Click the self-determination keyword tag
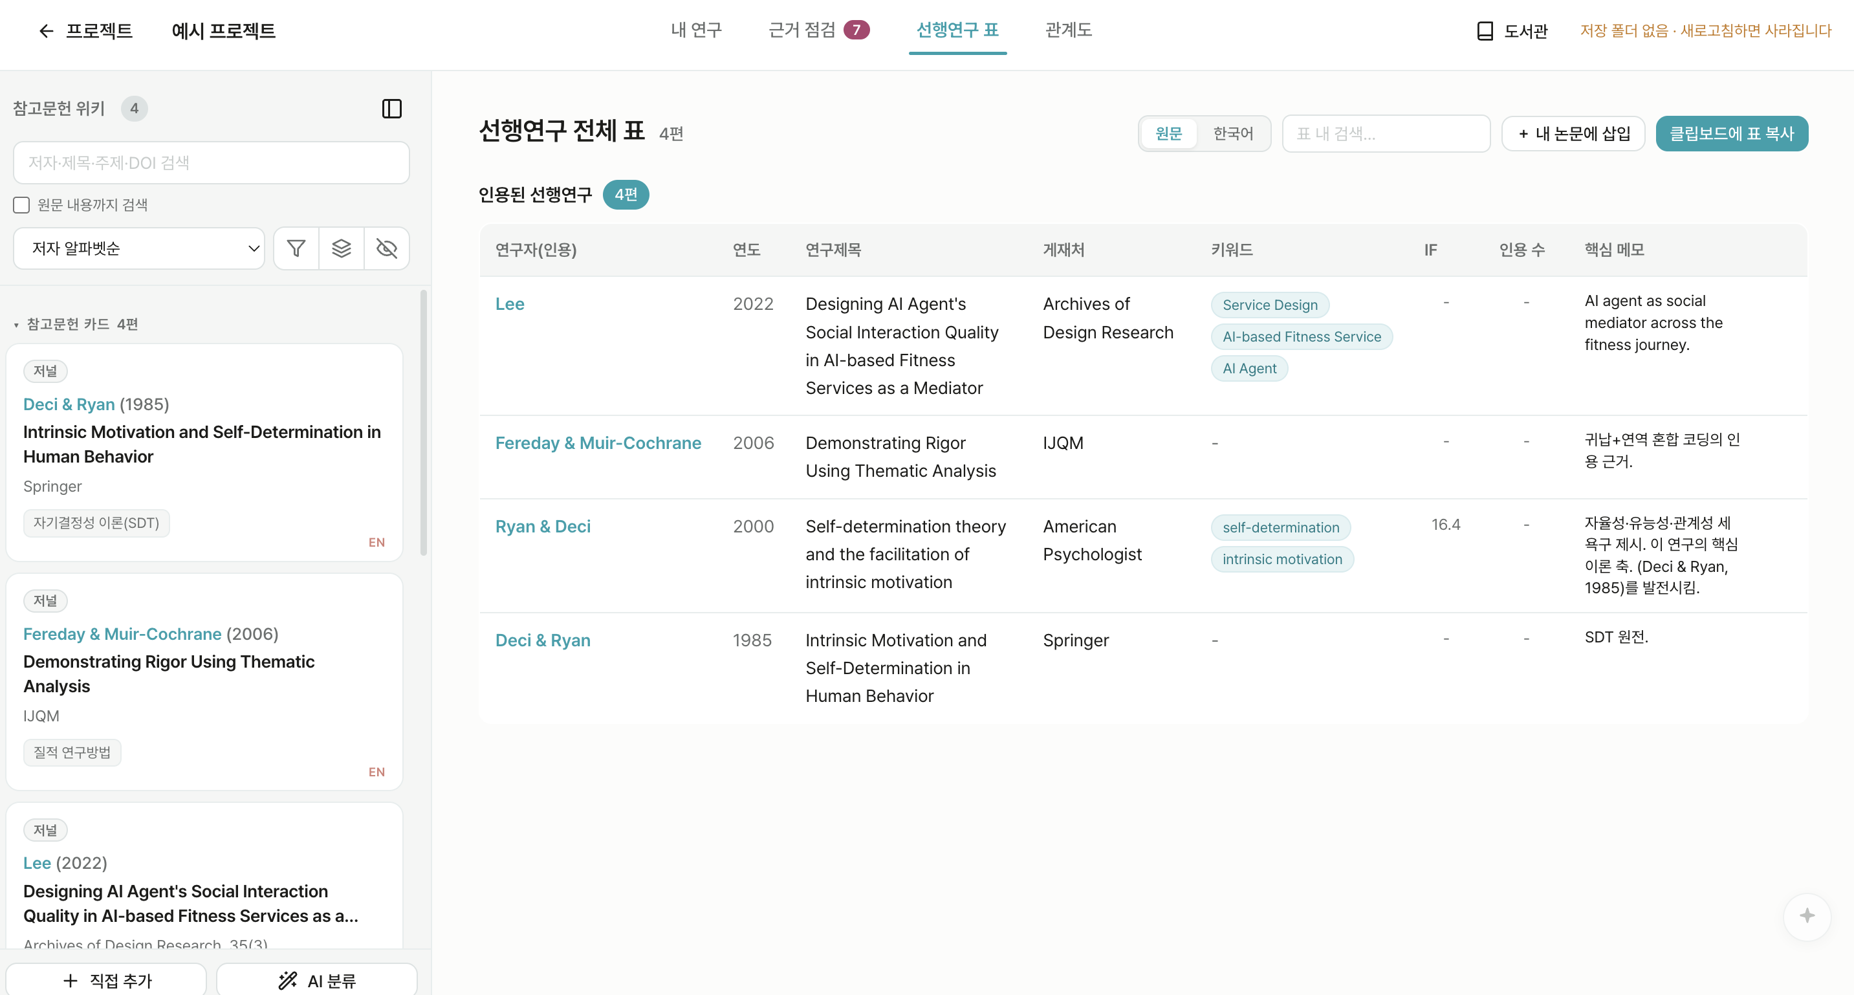Image resolution: width=1854 pixels, height=995 pixels. (x=1280, y=528)
